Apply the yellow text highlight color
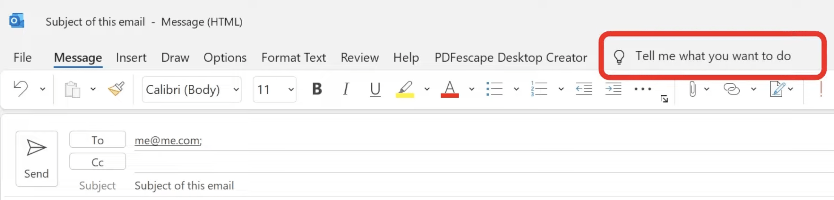Viewport: 834px width, 200px height. [x=405, y=89]
